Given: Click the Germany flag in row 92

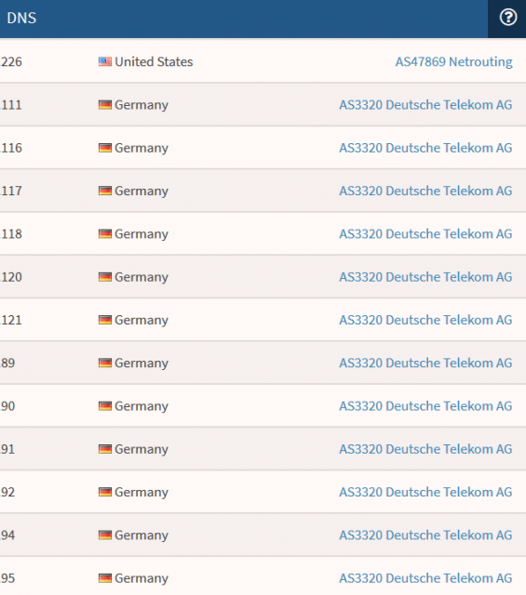Looking at the screenshot, I should [105, 492].
